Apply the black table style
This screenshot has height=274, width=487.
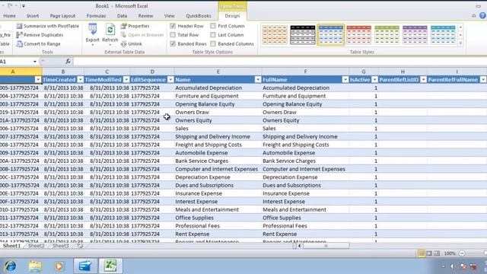click(x=303, y=35)
